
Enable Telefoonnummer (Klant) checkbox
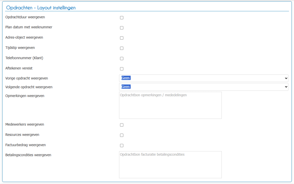(x=122, y=59)
